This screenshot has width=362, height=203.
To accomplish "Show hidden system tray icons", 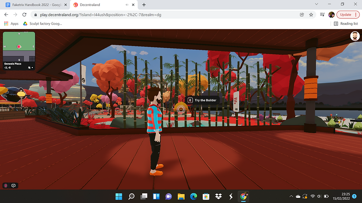I will coord(291,196).
